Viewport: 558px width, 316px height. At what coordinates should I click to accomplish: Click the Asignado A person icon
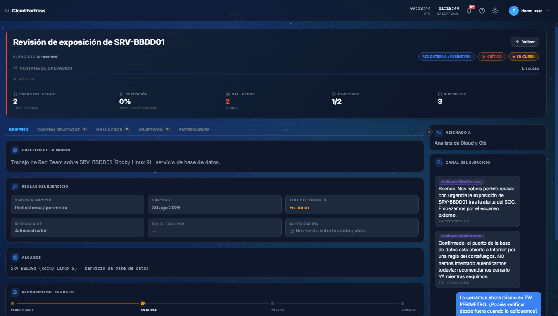coord(439,133)
